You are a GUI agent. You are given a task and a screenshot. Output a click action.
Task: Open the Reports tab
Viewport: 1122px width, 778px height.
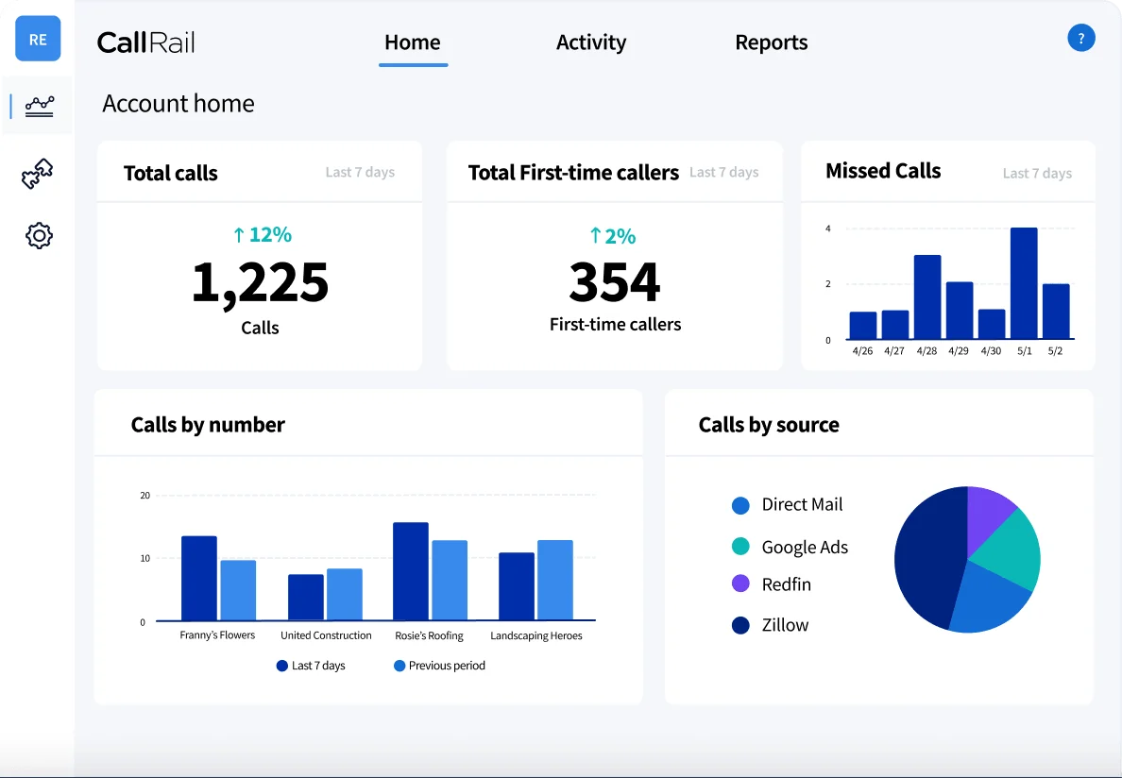coord(772,42)
